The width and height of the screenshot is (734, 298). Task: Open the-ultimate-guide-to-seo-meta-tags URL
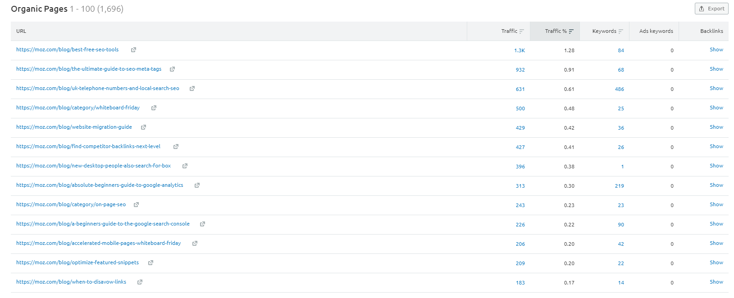tap(89, 69)
